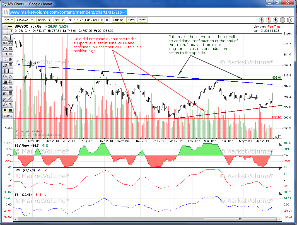
Task: Zoom out with the minus circle icon
Action: point(282,20)
